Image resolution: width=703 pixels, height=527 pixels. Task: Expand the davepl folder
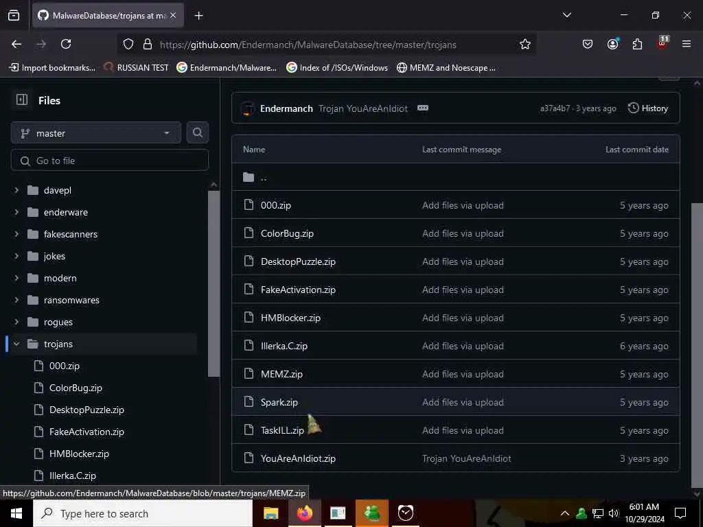click(x=16, y=190)
